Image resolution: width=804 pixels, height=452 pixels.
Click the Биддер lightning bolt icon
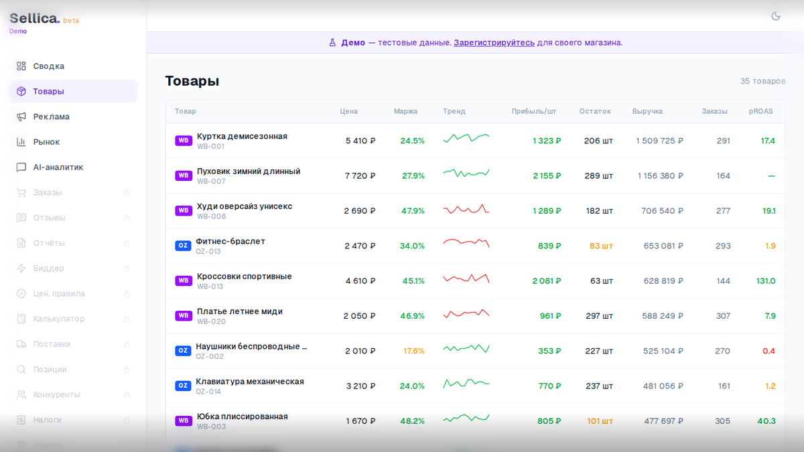point(21,269)
